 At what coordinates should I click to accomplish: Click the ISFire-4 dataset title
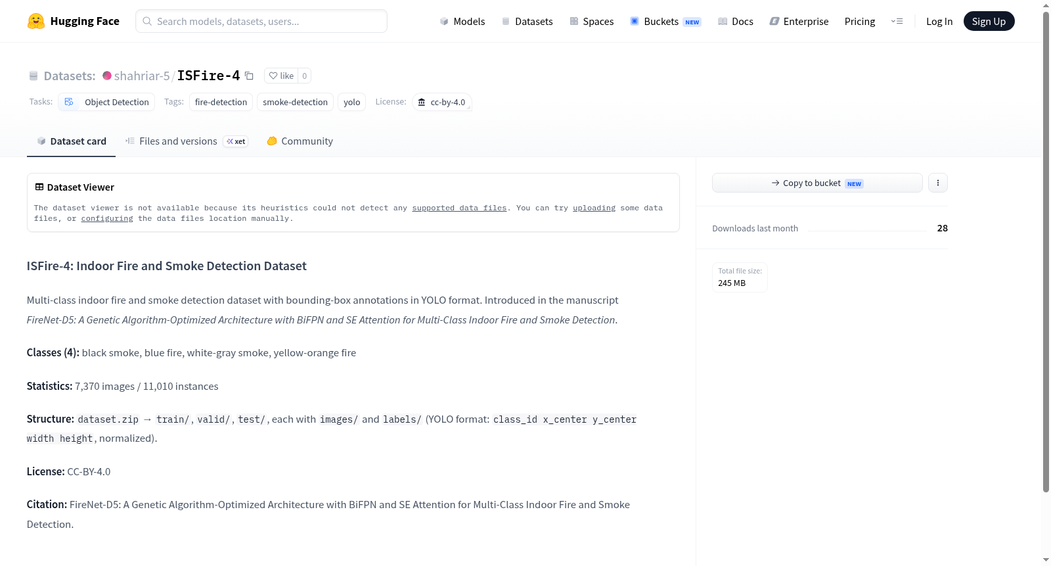[208, 76]
